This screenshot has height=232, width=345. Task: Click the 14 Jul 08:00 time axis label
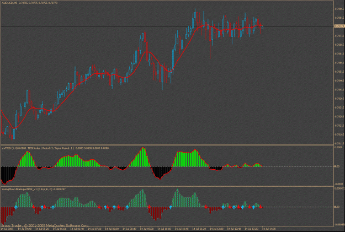pyautogui.click(x=112, y=229)
